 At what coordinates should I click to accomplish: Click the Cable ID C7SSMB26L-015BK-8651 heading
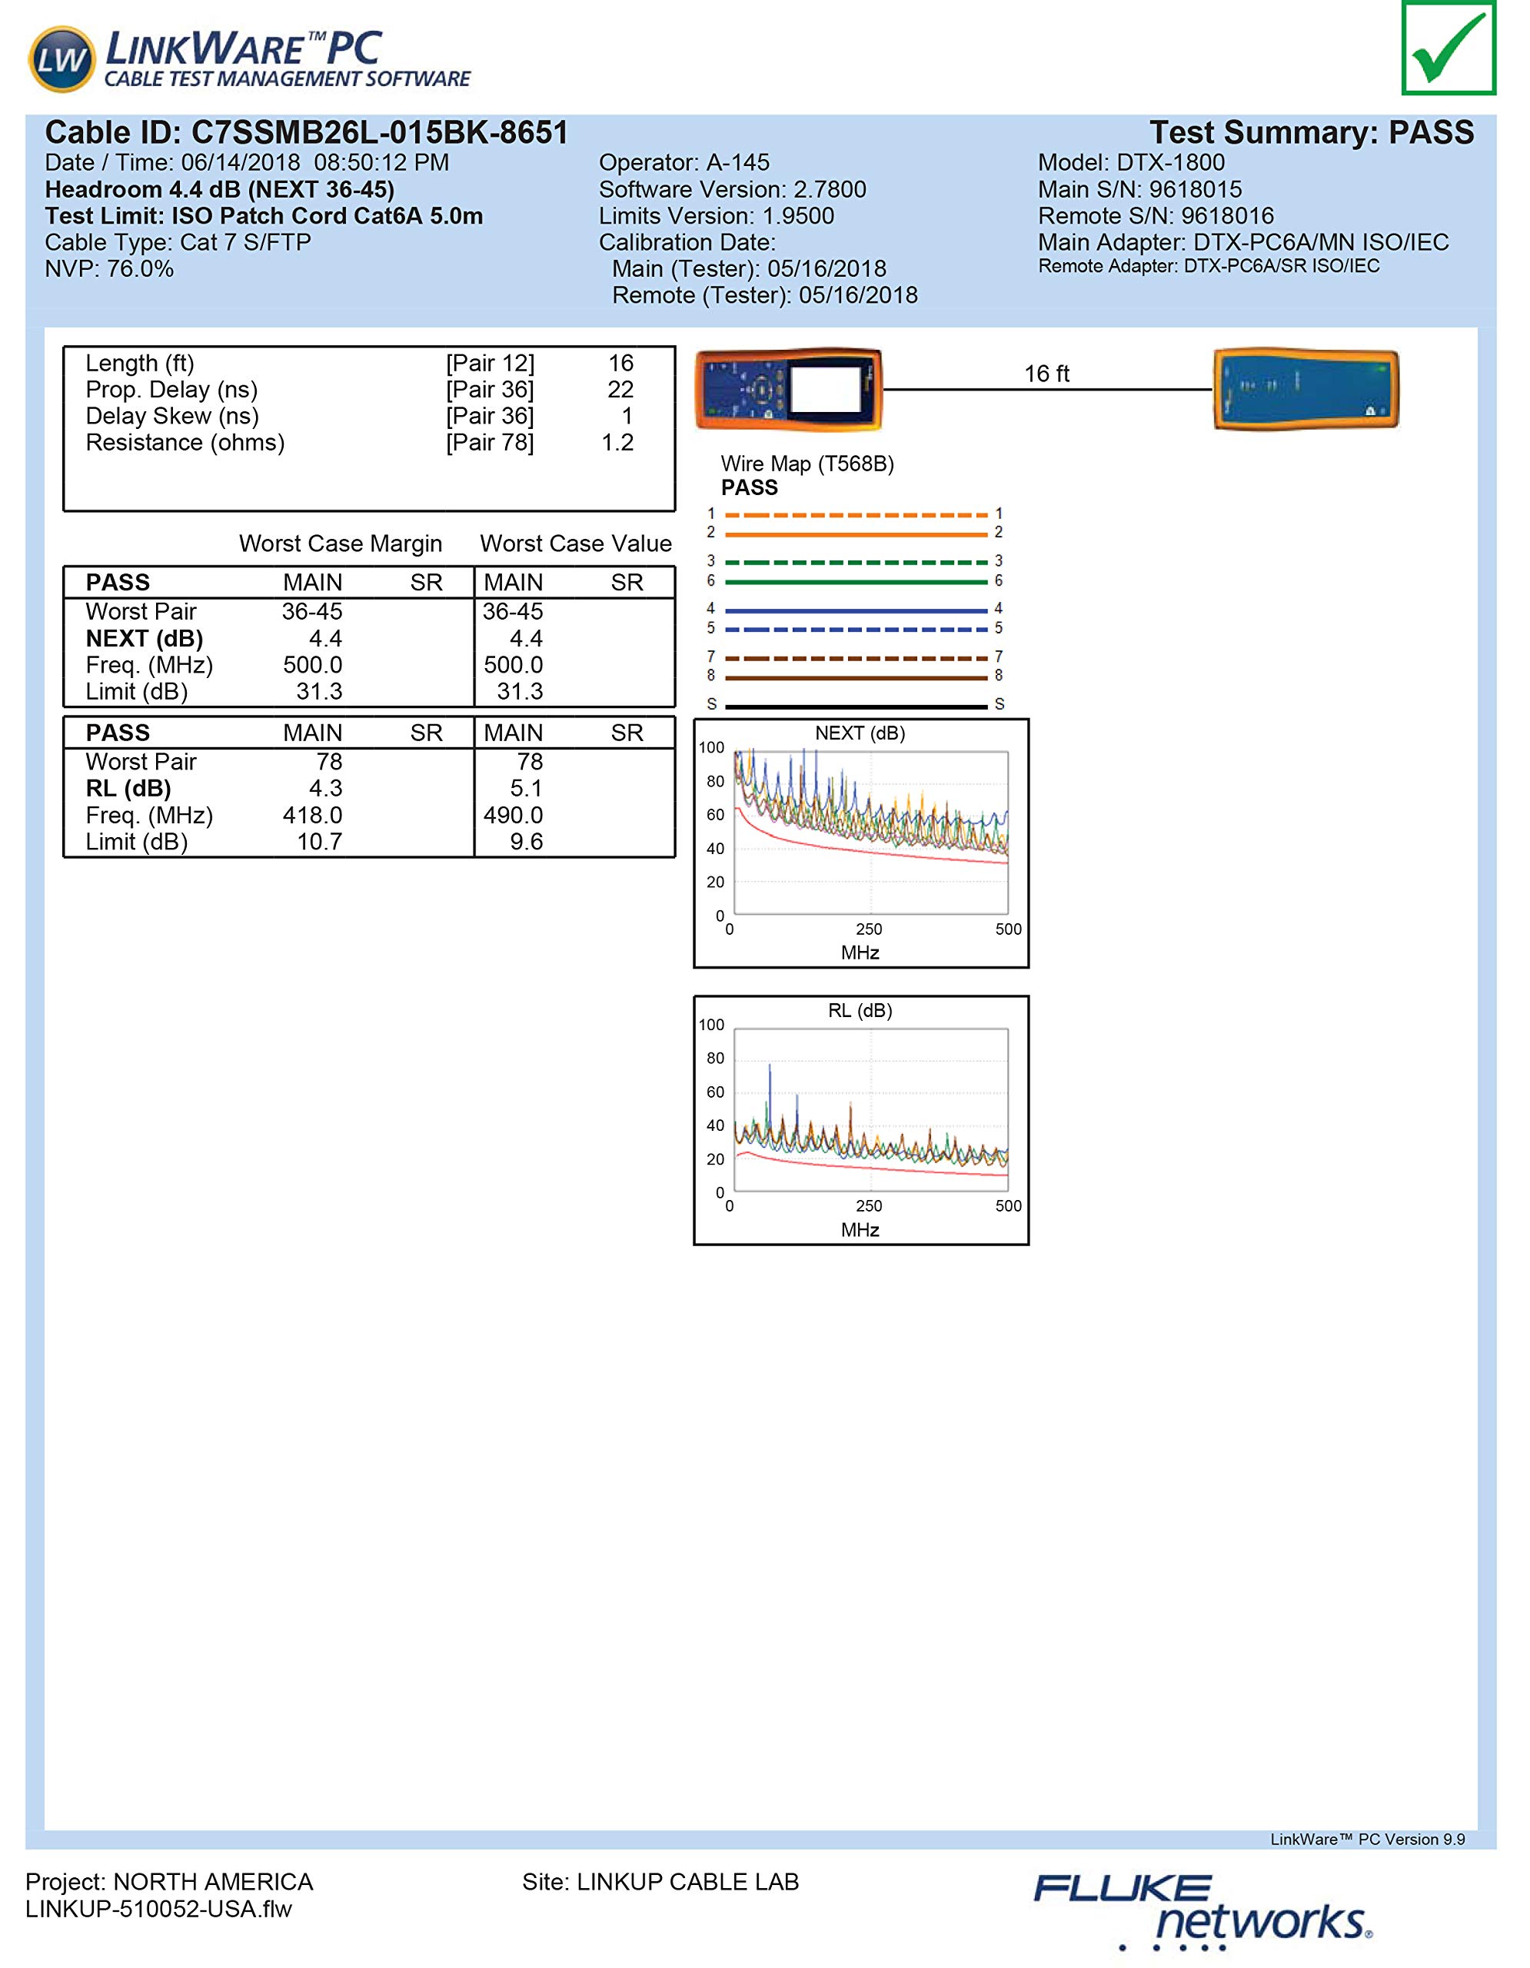(x=306, y=133)
